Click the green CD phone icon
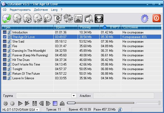164x113 pixels. [7, 18]
